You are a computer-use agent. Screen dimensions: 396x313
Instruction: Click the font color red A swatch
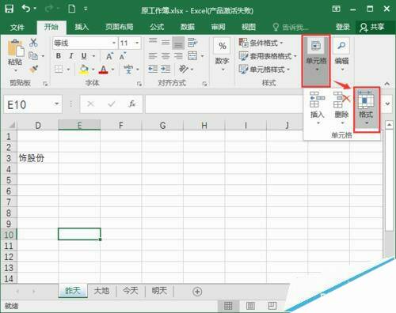click(x=104, y=70)
